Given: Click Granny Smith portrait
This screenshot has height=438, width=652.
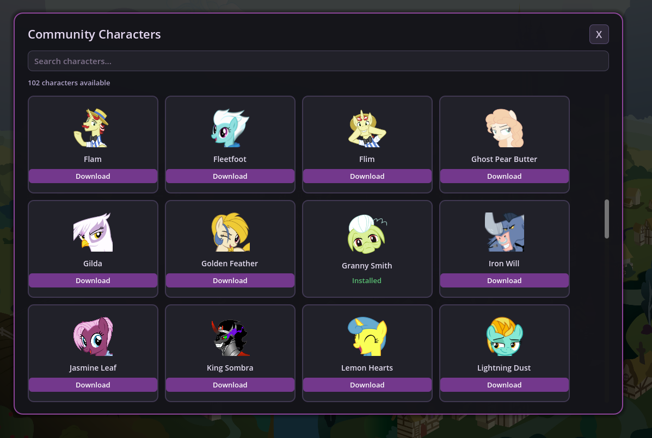Looking at the screenshot, I should [x=367, y=234].
